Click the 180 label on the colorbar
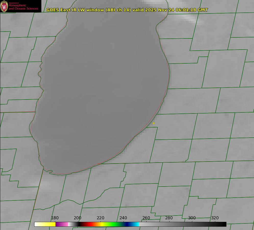The image size is (254, 230). click(55, 218)
